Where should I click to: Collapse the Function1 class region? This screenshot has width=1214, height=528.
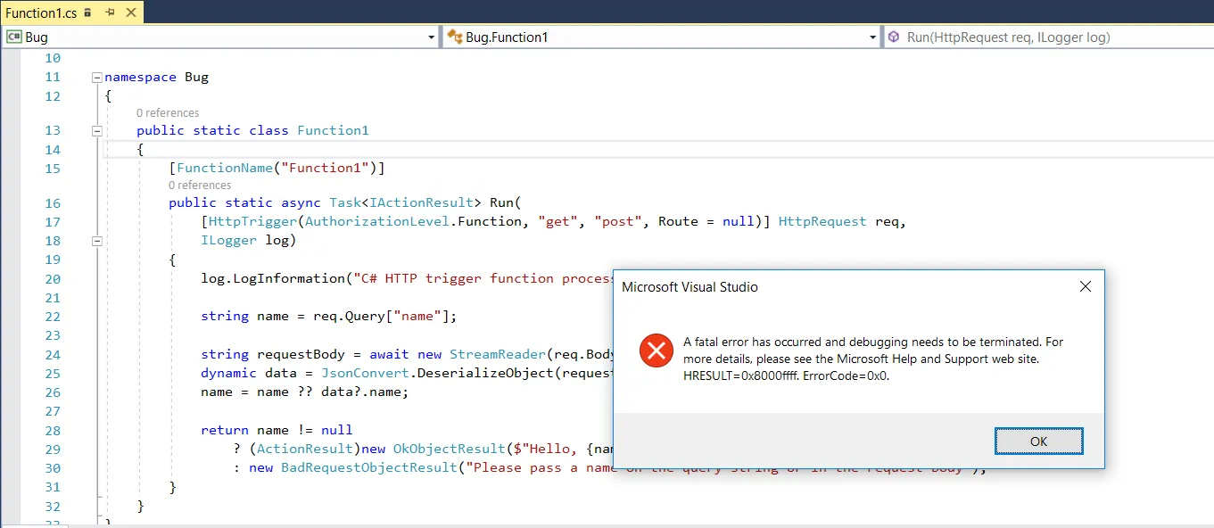[x=96, y=130]
